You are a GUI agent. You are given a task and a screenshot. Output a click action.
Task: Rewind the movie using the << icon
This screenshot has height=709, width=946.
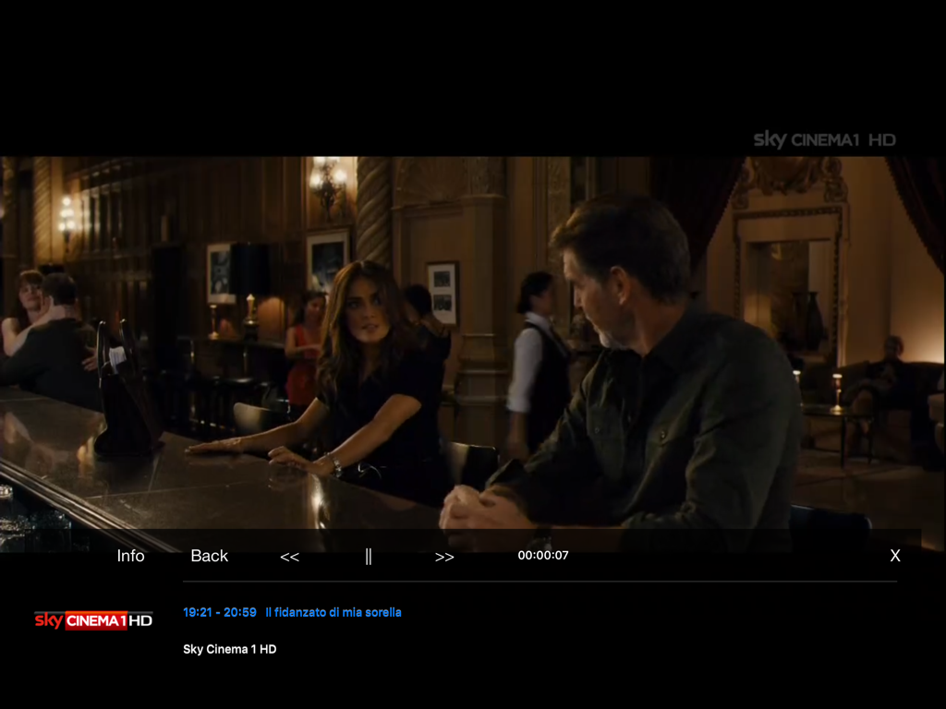289,556
